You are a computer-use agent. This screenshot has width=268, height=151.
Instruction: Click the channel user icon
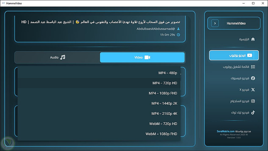pyautogui.click(x=178, y=29)
